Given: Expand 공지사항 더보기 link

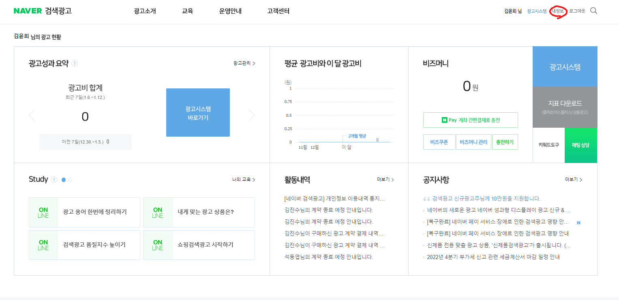Looking at the screenshot, I should coord(574,180).
